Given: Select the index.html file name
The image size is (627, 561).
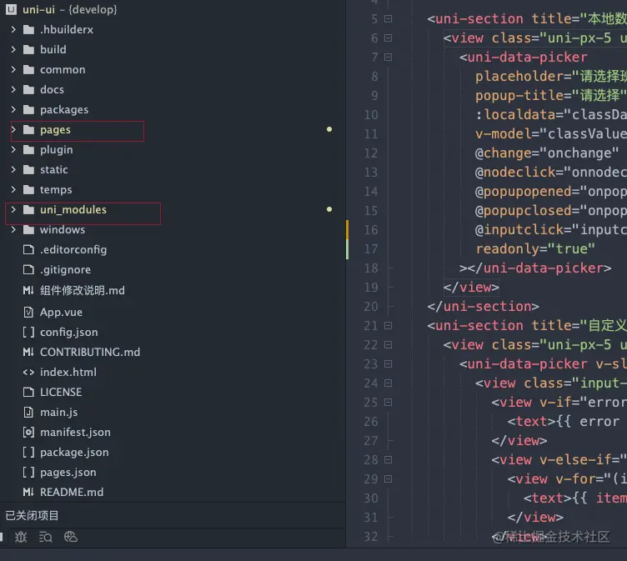Looking at the screenshot, I should coord(68,373).
